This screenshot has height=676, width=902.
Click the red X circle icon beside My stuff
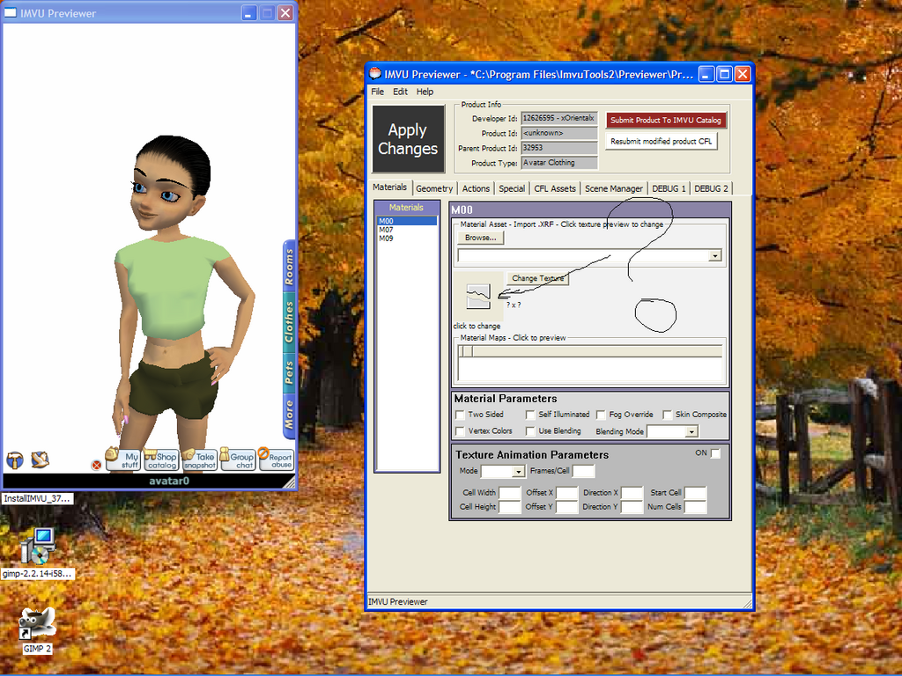(96, 465)
